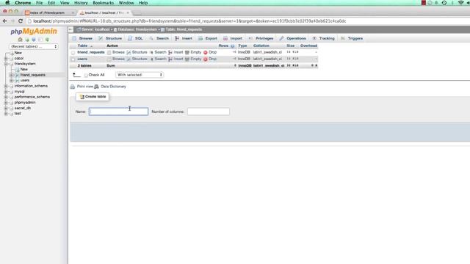Screen dimensions: 470x264
Task: Expand the mysql database node
Action: [x=6, y=92]
